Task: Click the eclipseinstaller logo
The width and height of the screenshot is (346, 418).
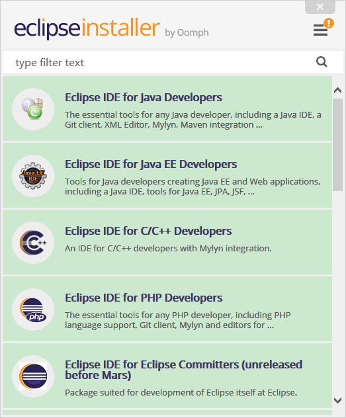Action: click(87, 28)
